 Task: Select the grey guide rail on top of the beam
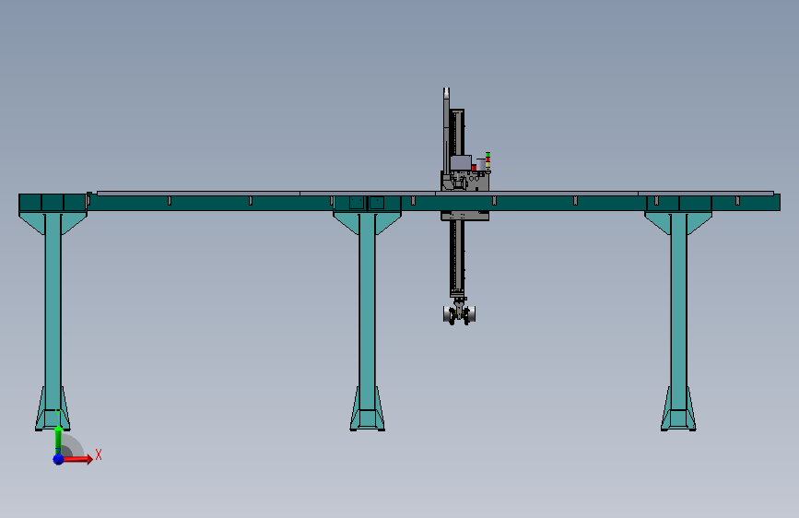pyautogui.click(x=435, y=194)
